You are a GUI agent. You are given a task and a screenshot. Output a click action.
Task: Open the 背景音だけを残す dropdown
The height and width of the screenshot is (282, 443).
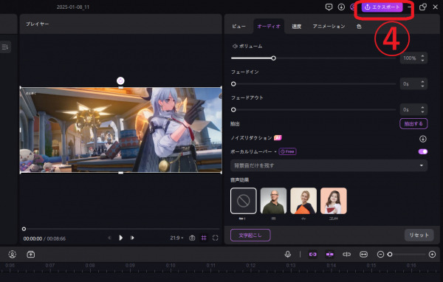pos(329,165)
